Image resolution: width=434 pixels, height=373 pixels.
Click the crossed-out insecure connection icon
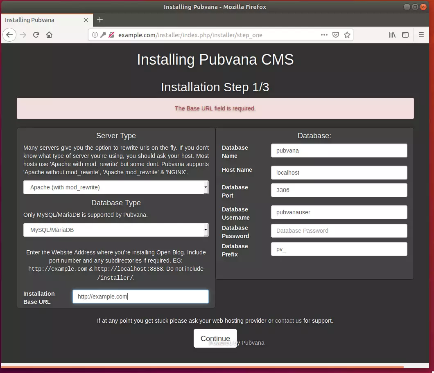point(111,35)
